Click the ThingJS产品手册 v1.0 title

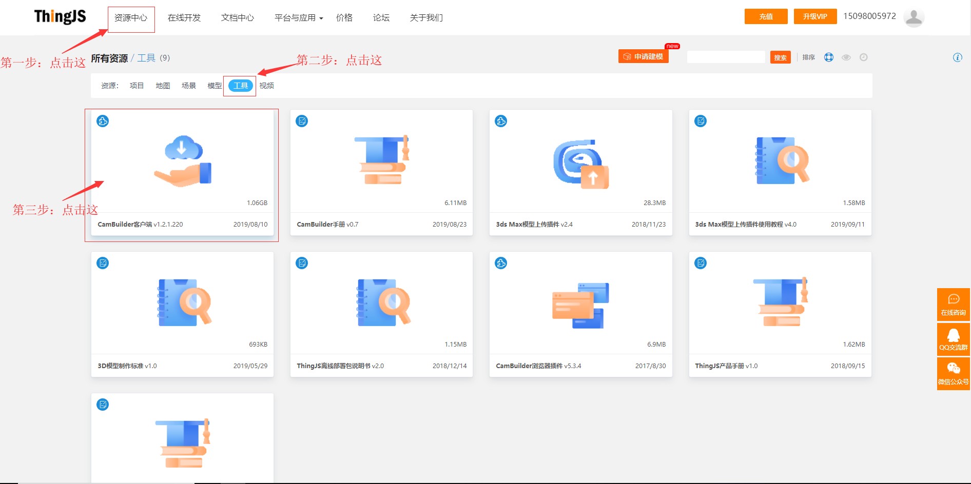(x=726, y=366)
